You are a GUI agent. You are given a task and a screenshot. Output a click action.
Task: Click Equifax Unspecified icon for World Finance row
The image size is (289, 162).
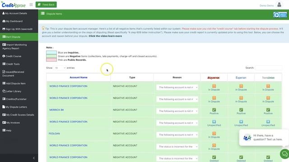click(214, 121)
